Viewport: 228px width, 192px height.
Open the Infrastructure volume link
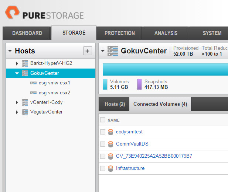pos(130,168)
